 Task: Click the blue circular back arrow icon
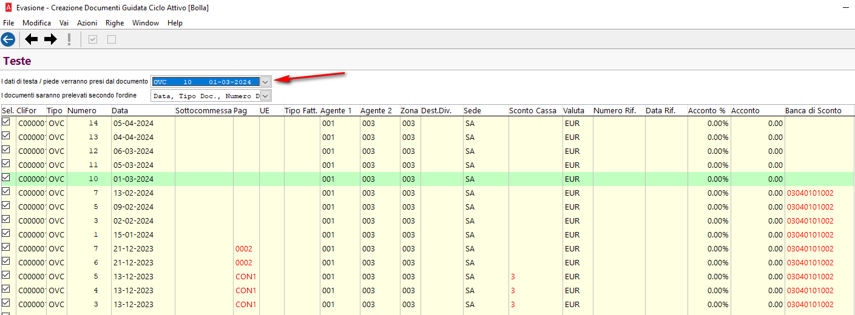tap(8, 39)
